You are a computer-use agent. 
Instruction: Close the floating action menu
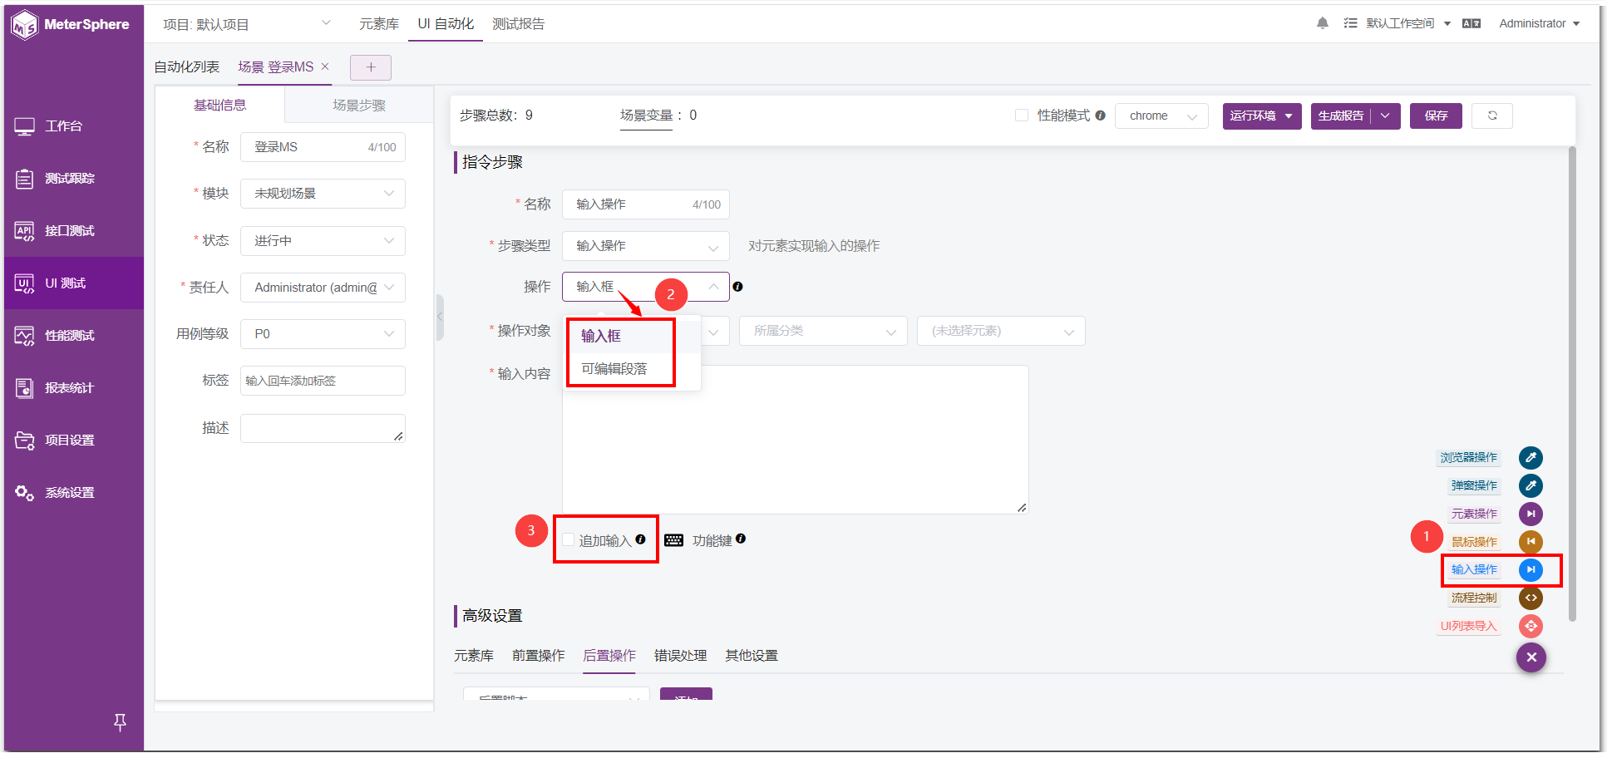click(1531, 657)
